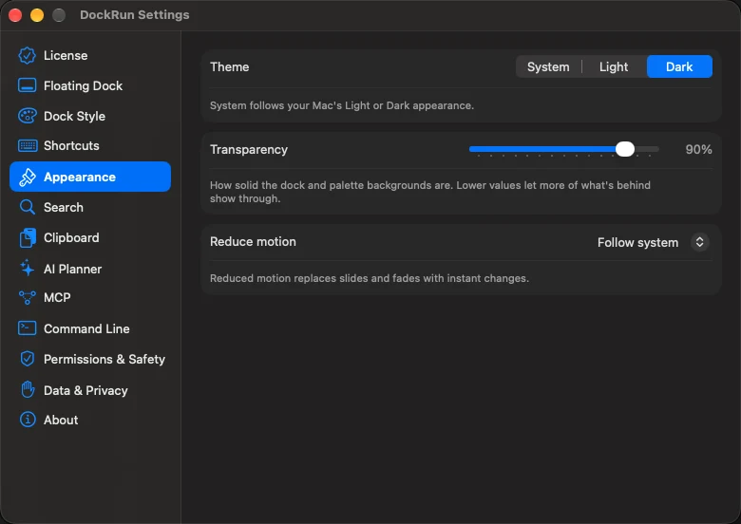741x524 pixels.
Task: Click the DockRun Settings window title
Action: (x=135, y=14)
